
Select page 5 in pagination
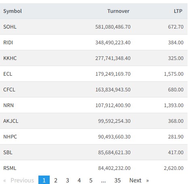pyautogui.click(x=91, y=180)
